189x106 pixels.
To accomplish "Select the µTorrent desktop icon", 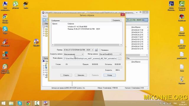I will [15, 5].
